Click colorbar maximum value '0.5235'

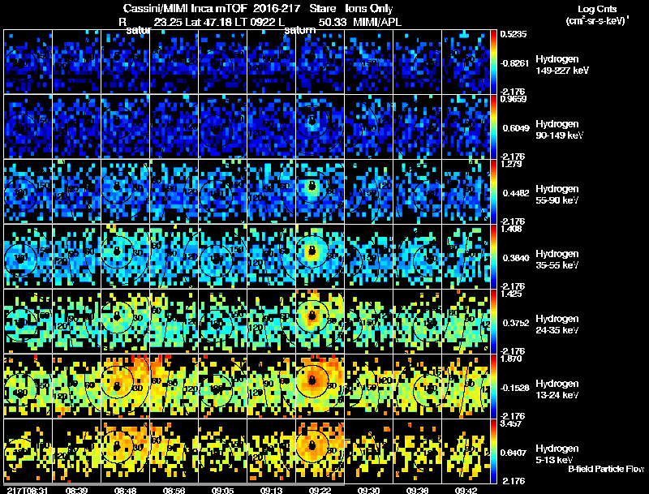[514, 34]
